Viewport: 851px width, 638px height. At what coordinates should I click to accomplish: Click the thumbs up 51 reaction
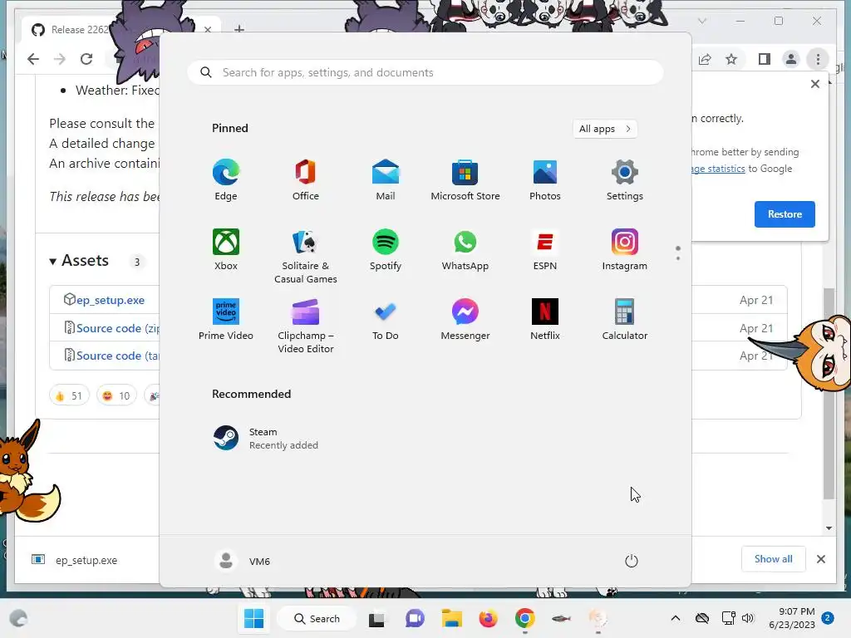69,395
